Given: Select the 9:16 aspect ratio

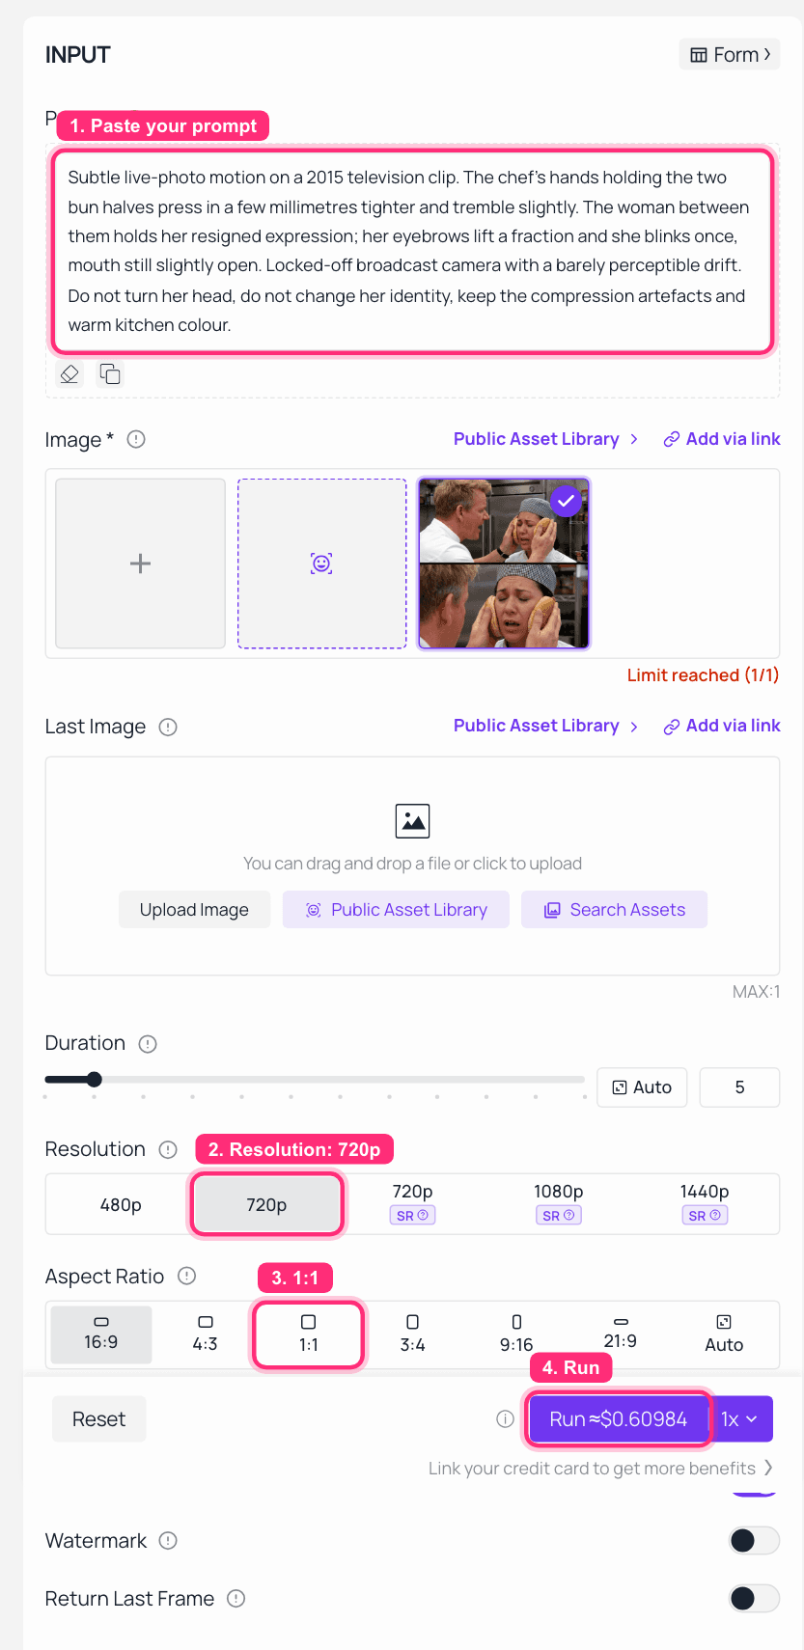Looking at the screenshot, I should (516, 1334).
